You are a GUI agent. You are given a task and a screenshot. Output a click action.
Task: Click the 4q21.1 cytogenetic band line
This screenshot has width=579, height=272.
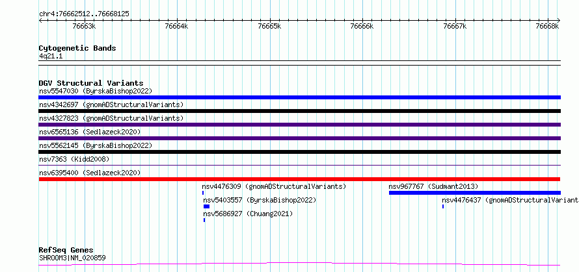[x=299, y=63]
